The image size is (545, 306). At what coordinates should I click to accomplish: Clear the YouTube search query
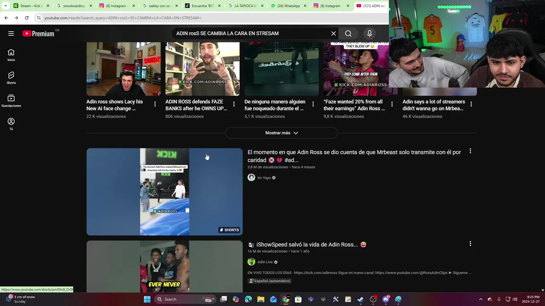coord(333,34)
